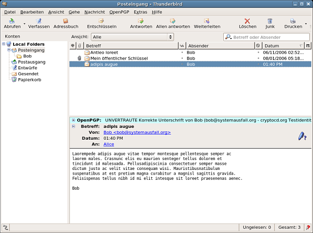Sort messages by Absender column
The image size is (313, 233).
pos(220,46)
